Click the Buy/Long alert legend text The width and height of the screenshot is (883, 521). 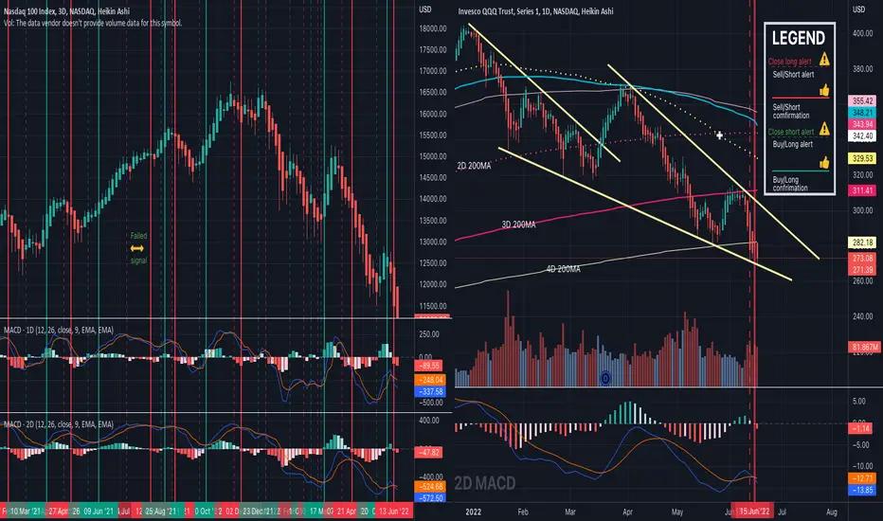(x=792, y=144)
